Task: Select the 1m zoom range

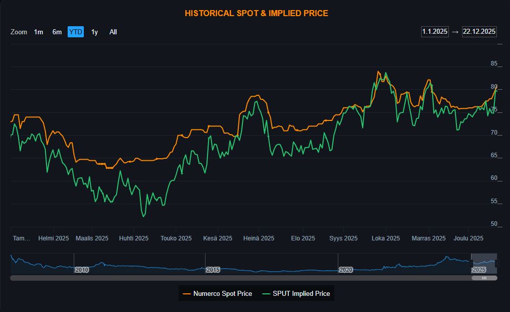Action: 38,32
